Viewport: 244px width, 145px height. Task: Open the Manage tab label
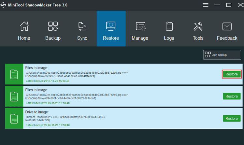140,38
